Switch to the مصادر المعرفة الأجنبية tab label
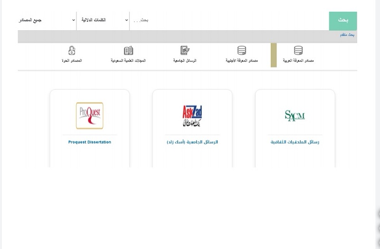380x249 pixels. 242,61
